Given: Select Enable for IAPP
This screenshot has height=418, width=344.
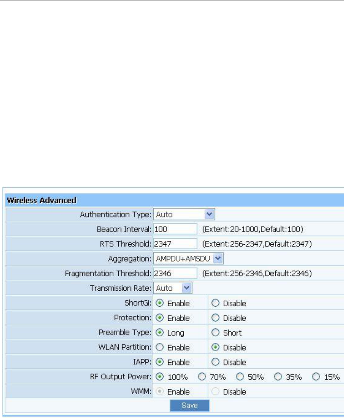Looking at the screenshot, I should click(x=159, y=362).
